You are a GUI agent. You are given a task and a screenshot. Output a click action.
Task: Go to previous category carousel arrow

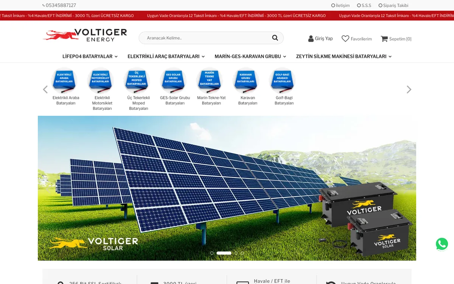45,89
